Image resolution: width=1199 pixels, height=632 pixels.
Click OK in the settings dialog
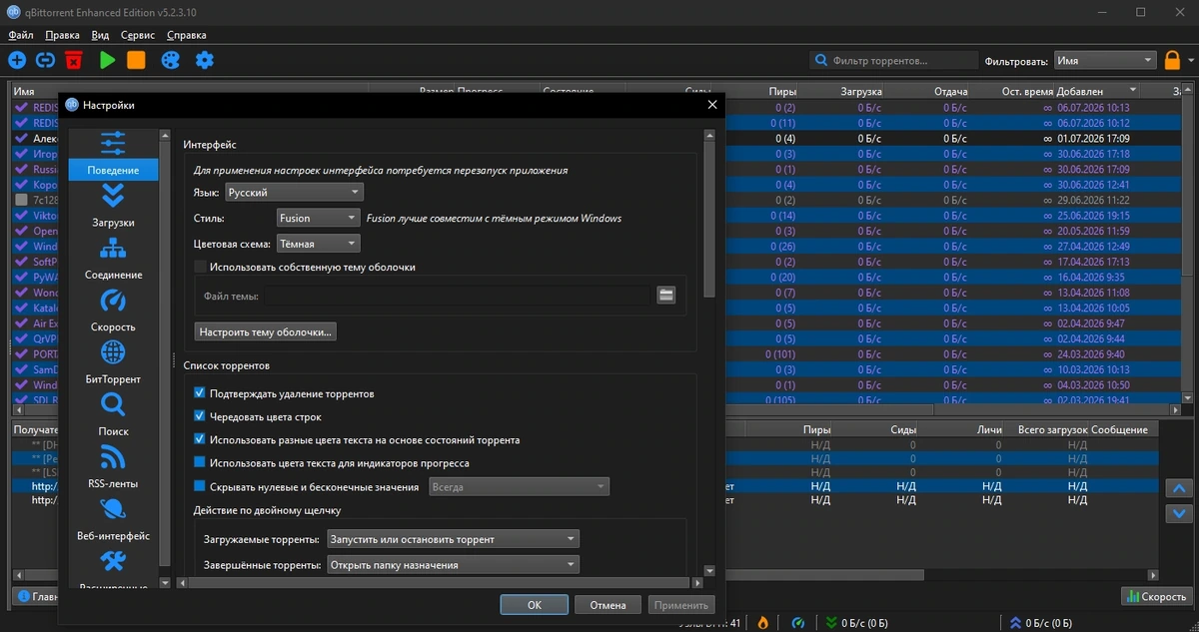click(535, 605)
